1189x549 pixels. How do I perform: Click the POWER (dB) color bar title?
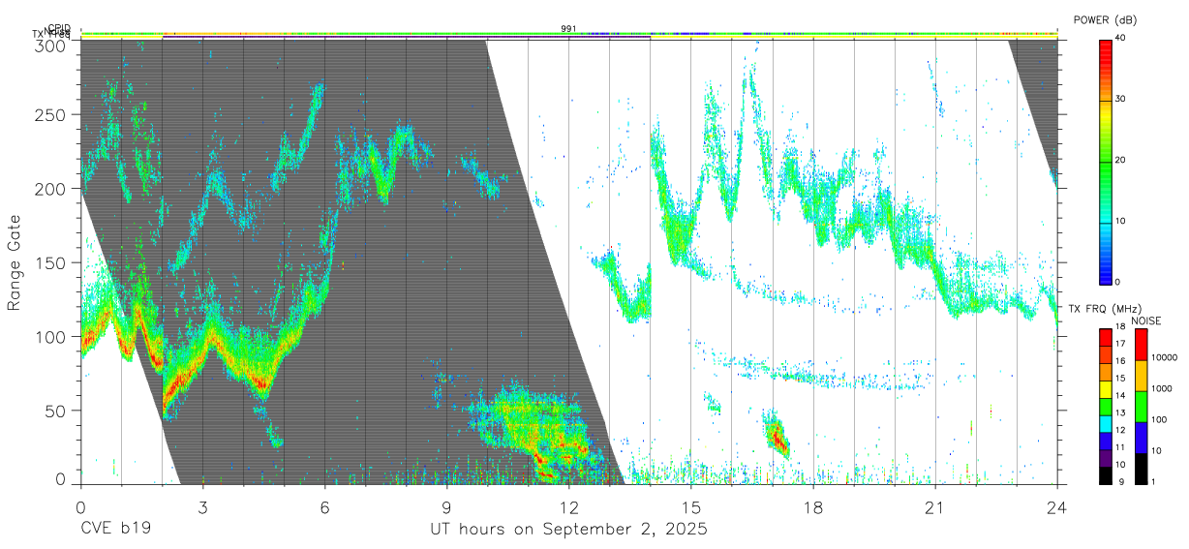click(1106, 20)
